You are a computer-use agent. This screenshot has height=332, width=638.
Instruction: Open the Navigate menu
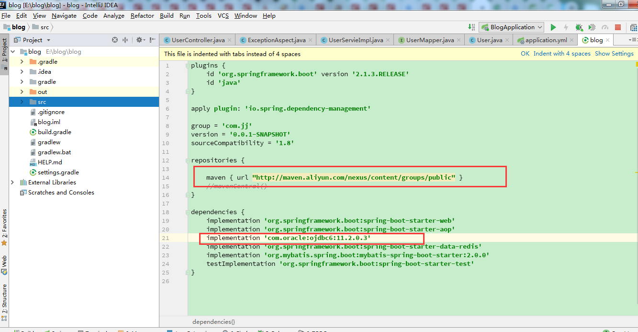point(64,15)
